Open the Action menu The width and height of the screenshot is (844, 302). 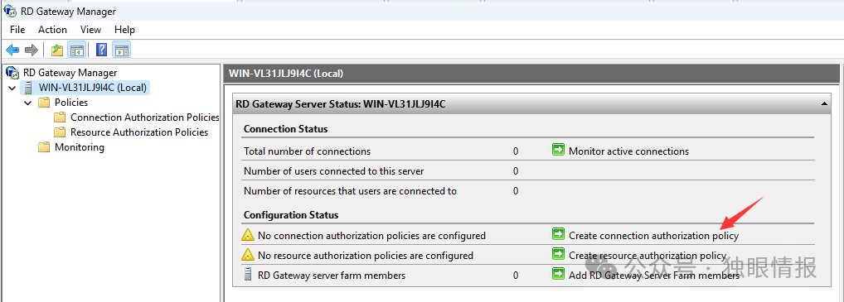(x=53, y=30)
